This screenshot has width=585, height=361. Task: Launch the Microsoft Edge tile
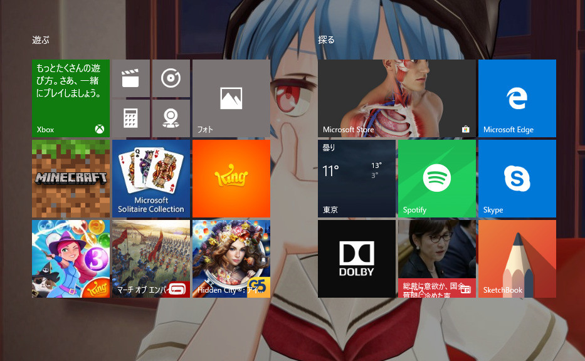[x=517, y=98]
